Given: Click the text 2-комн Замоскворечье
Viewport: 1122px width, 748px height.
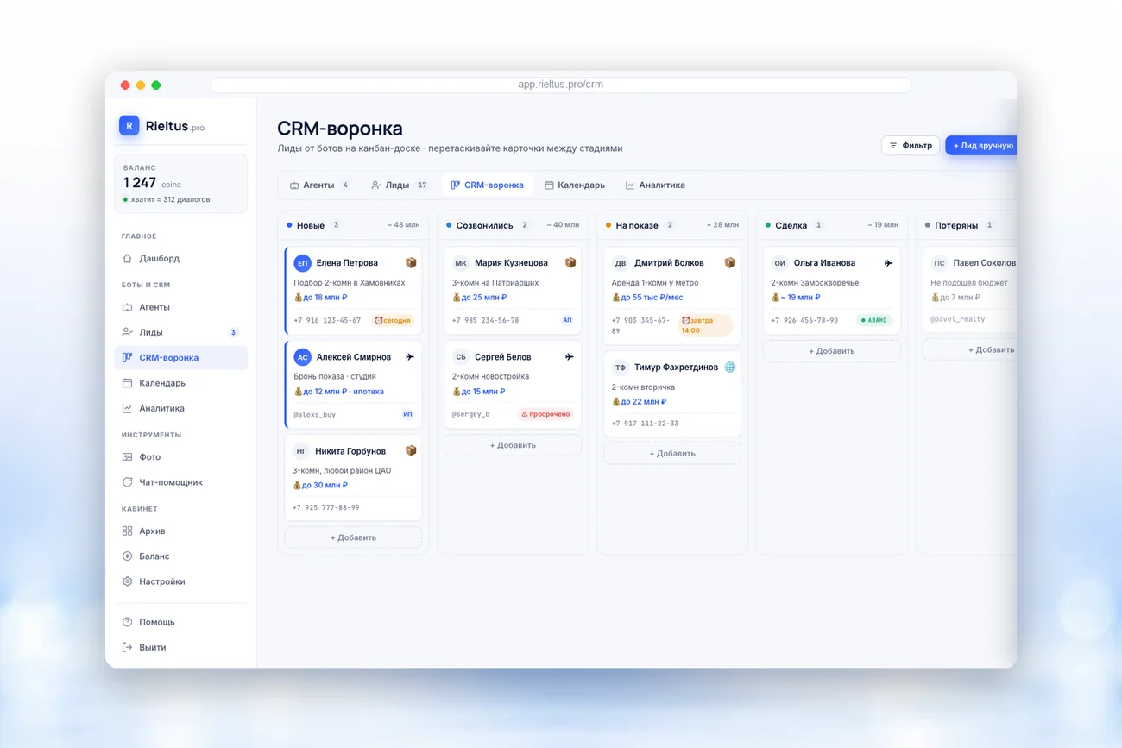Looking at the screenshot, I should 815,283.
